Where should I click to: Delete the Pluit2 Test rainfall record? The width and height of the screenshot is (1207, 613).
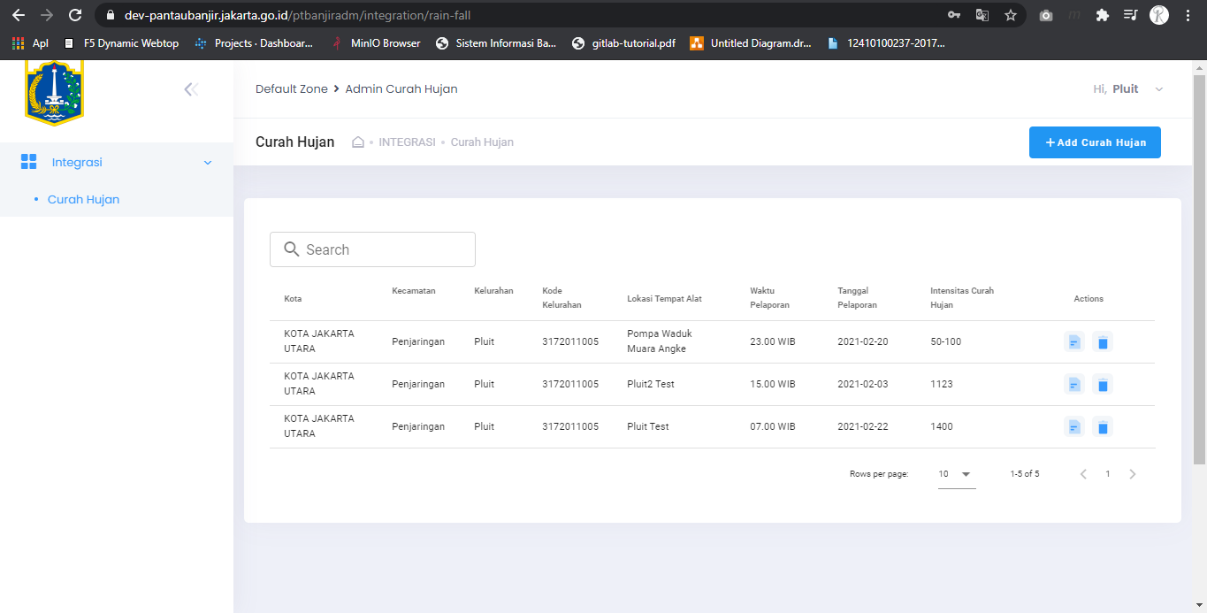(1102, 384)
